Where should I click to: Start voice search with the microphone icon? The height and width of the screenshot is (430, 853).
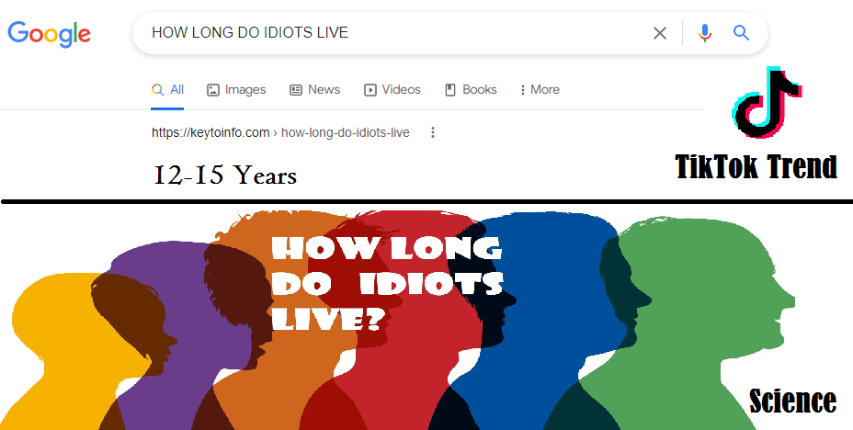(705, 34)
